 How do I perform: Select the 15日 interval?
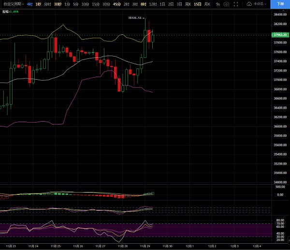[198, 4]
